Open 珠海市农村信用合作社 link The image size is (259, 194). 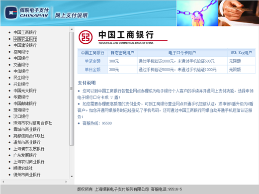33,123
